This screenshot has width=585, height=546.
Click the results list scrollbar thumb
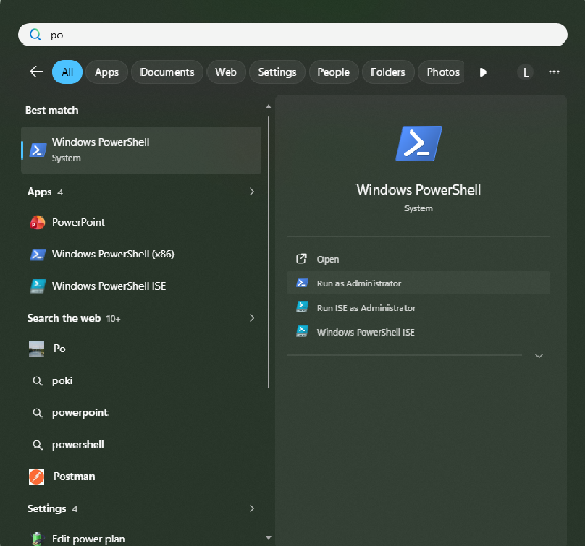point(269,252)
